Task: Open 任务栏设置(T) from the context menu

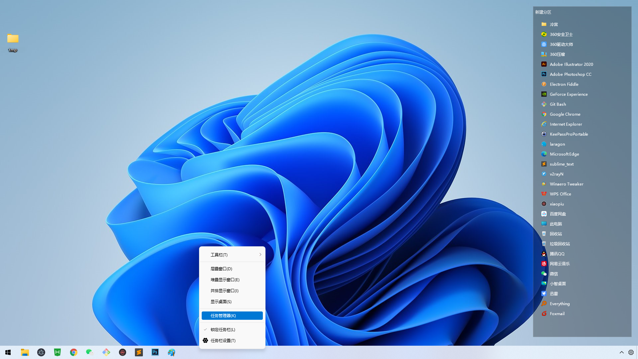Action: 223,340
